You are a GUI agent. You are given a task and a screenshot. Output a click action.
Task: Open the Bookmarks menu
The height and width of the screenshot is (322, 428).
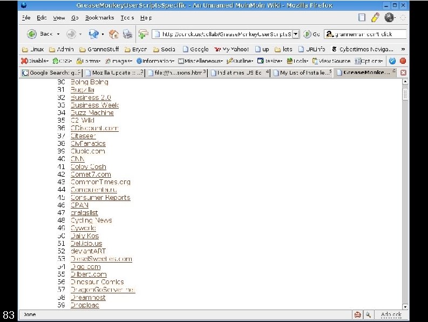click(x=100, y=18)
